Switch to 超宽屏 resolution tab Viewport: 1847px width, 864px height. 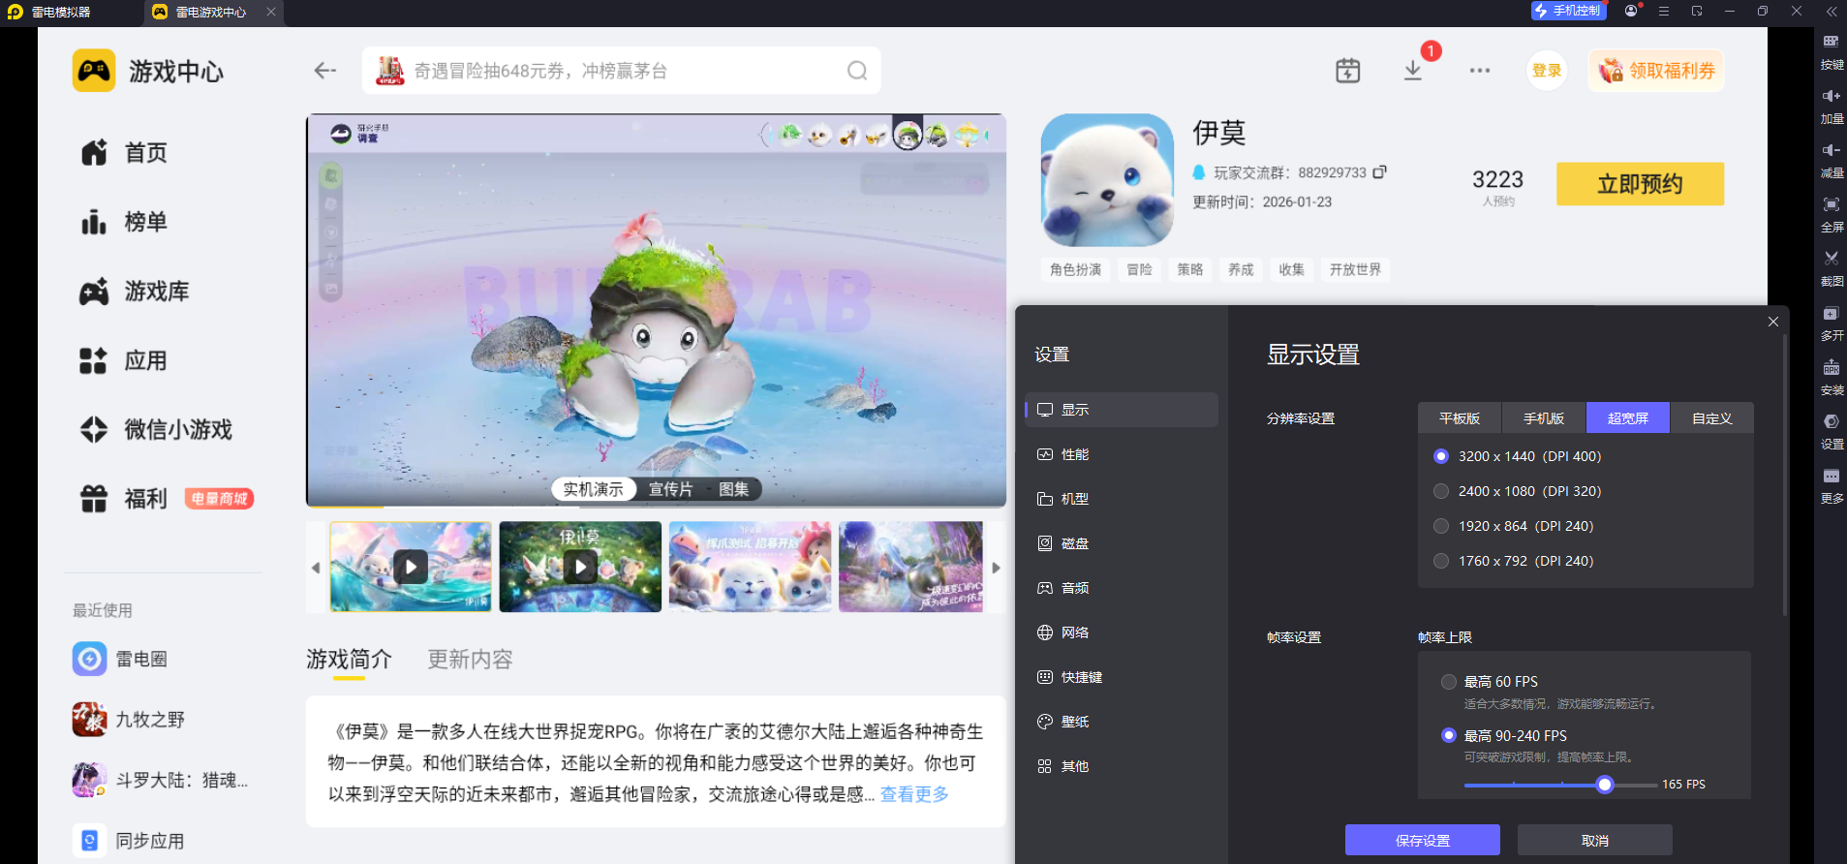pyautogui.click(x=1628, y=418)
